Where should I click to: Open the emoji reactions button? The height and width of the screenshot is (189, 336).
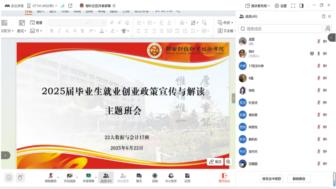click(9, 178)
